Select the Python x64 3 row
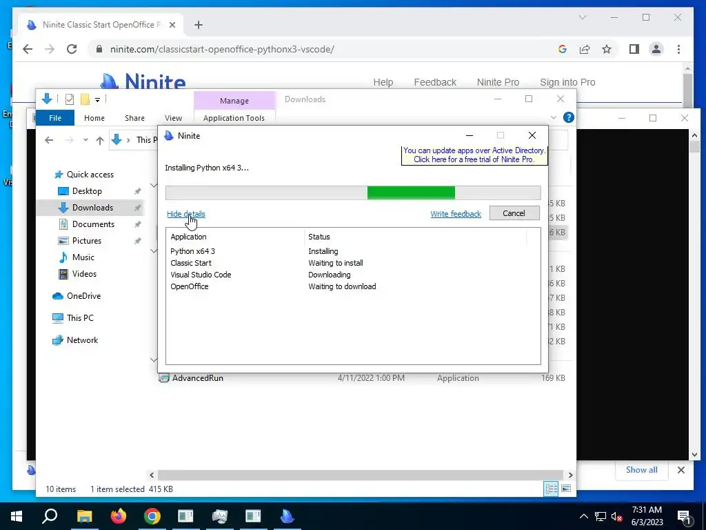 point(346,251)
